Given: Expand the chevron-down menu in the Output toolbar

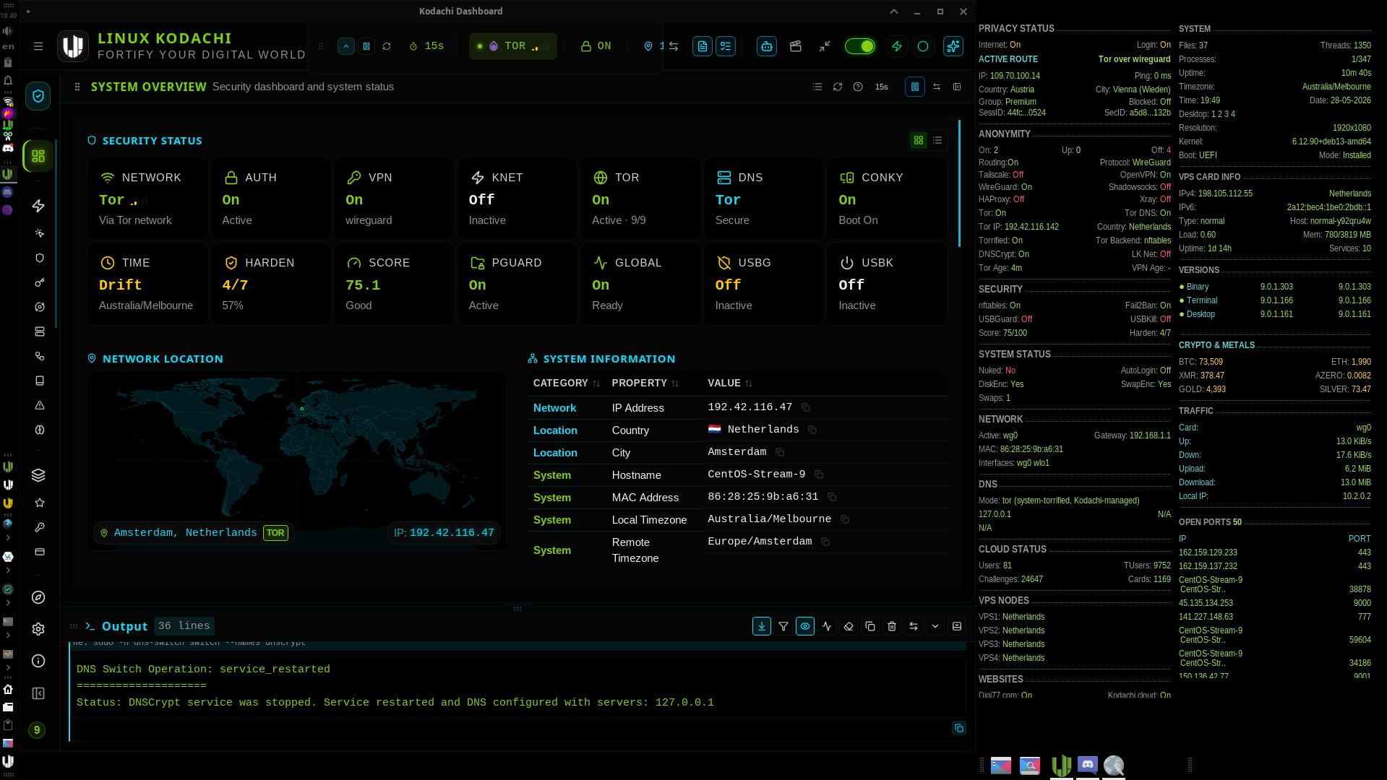Looking at the screenshot, I should tap(935, 626).
